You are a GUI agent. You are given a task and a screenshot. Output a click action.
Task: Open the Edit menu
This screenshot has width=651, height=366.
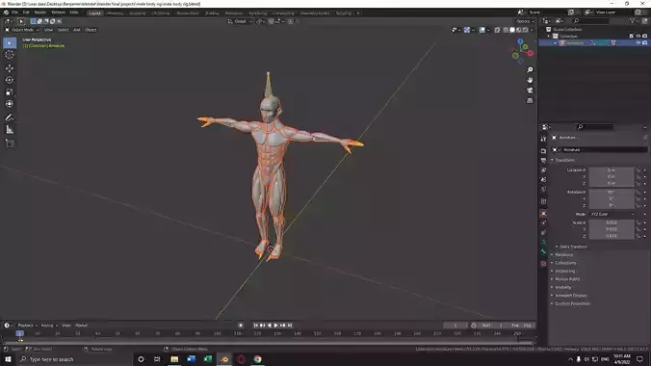coord(26,13)
